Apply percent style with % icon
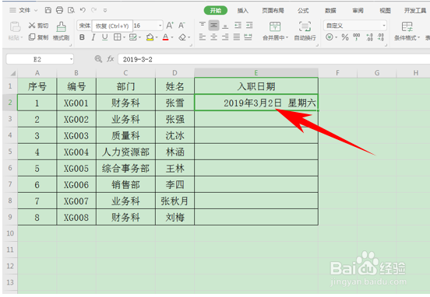 coord(345,37)
